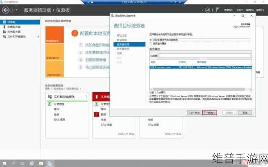Image resolution: width=268 pixels, height=167 pixels.
Task: Open Task View on the taskbar
Action: click(22, 163)
